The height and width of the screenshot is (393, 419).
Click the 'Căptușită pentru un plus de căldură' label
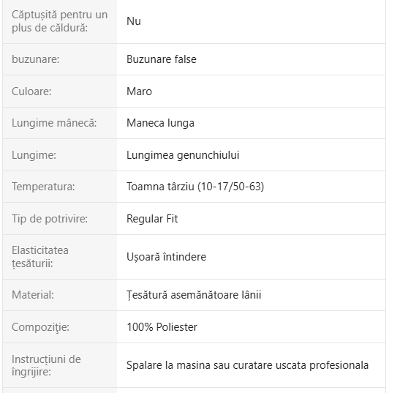[x=59, y=21]
